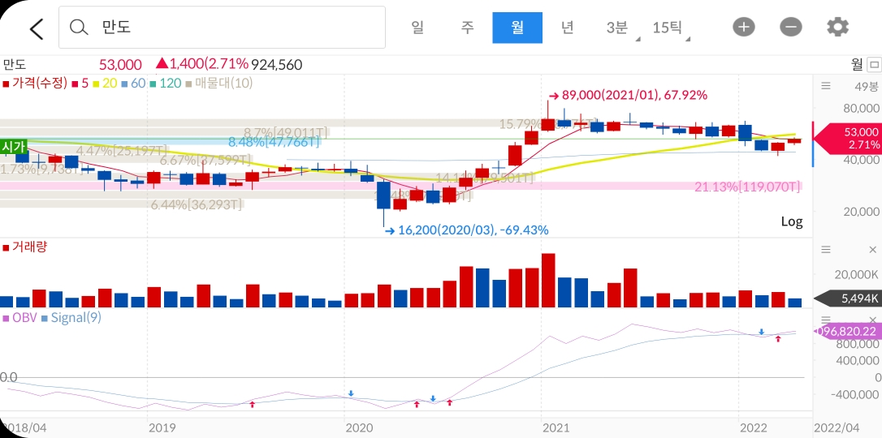This screenshot has height=438, width=882.
Task: Tap the 16,200(2020/03) low annotation
Action: [x=466, y=230]
